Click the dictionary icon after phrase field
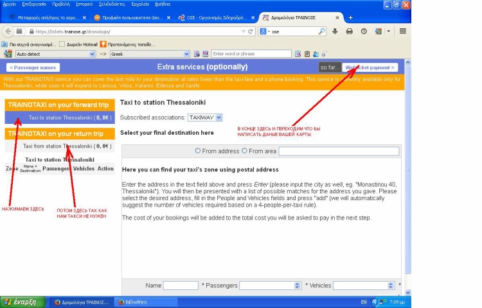Image resolution: width=482 pixels, height=308 pixels. pyautogui.click(x=298, y=54)
